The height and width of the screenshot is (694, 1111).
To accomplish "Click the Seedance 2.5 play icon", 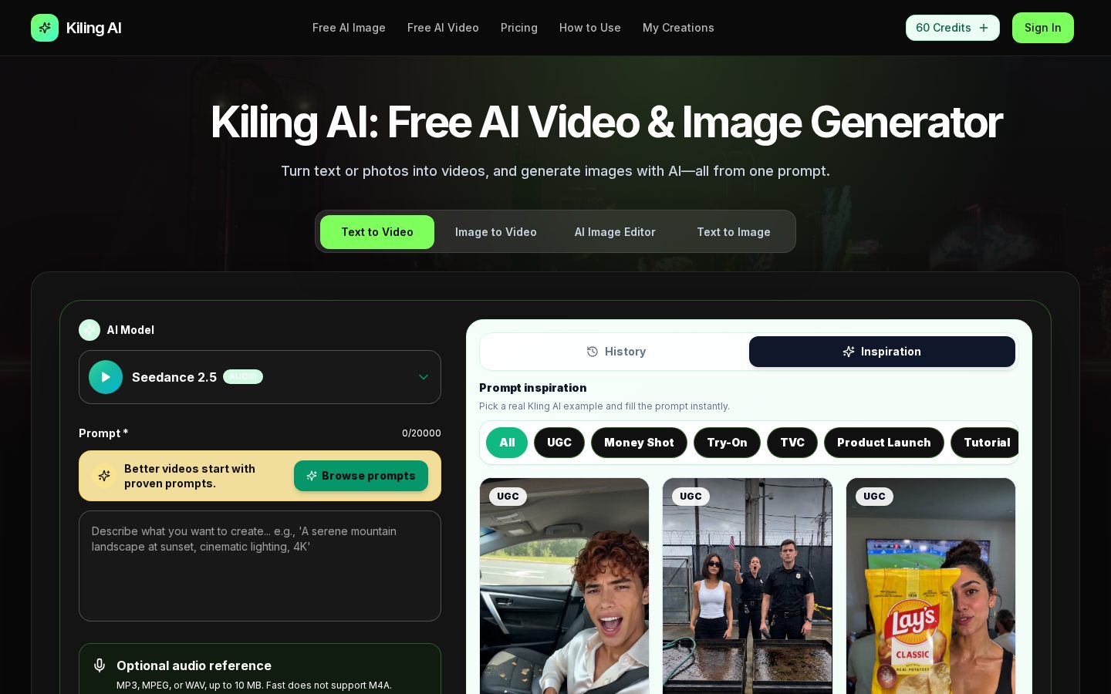I will point(106,377).
